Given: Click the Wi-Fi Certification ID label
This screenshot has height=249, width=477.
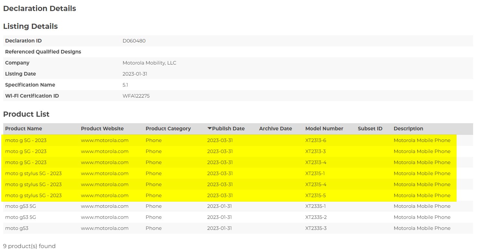Looking at the screenshot, I should click(32, 96).
